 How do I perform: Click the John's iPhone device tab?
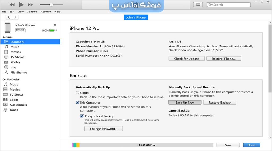point(136,17)
